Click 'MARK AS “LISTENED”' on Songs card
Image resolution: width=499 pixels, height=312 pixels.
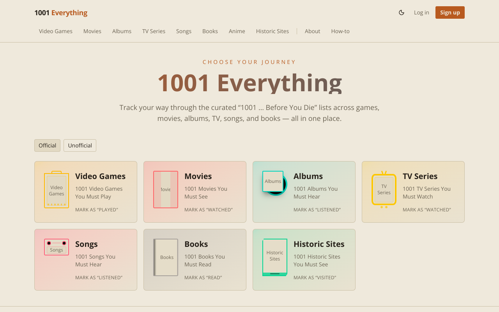(x=99, y=278)
